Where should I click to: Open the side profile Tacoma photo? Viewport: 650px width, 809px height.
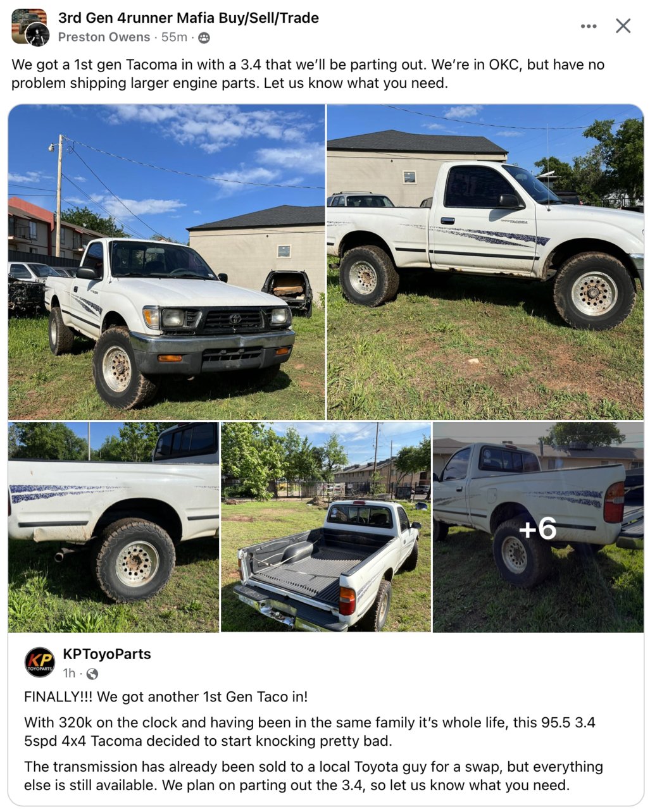[x=485, y=262]
